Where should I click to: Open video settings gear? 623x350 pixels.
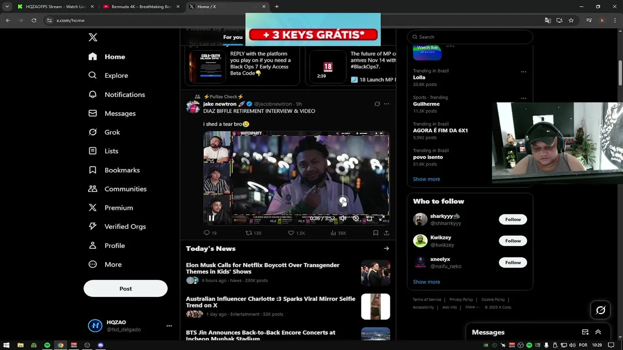pyautogui.click(x=356, y=218)
